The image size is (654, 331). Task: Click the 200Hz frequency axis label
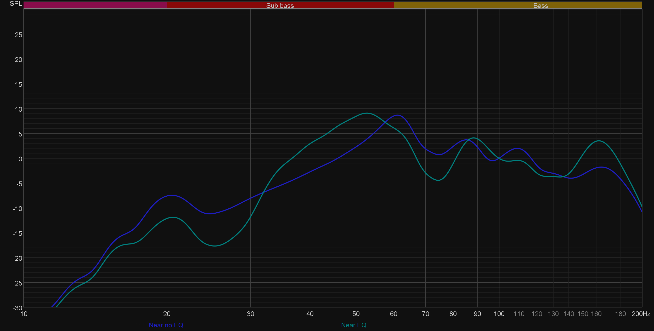(641, 314)
